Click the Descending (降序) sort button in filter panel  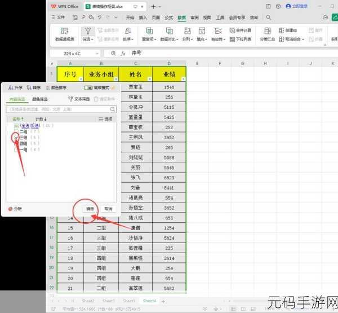[33, 87]
